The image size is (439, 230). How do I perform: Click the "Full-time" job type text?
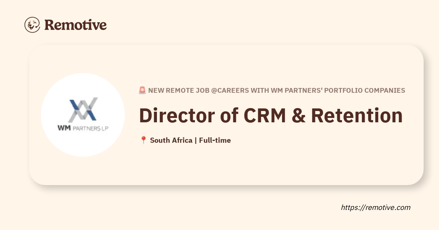215,140
